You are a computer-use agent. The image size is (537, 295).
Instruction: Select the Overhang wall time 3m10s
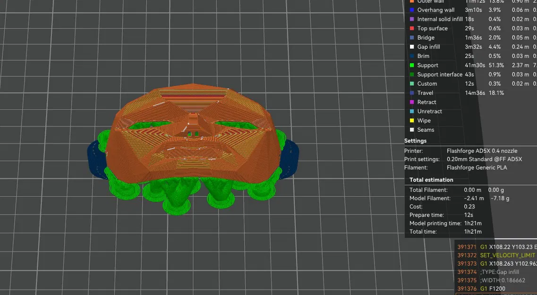coord(473,10)
